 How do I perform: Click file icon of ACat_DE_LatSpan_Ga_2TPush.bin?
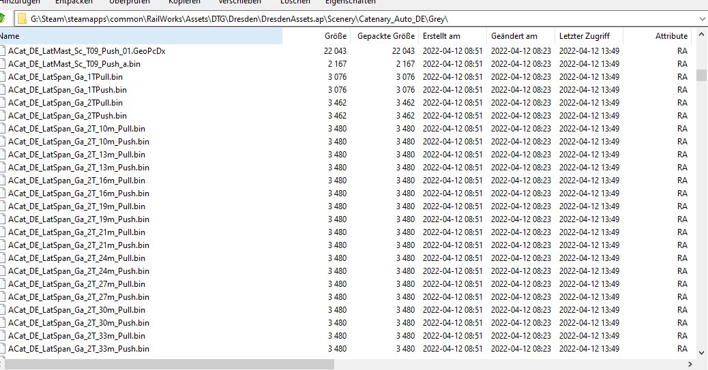(3, 116)
